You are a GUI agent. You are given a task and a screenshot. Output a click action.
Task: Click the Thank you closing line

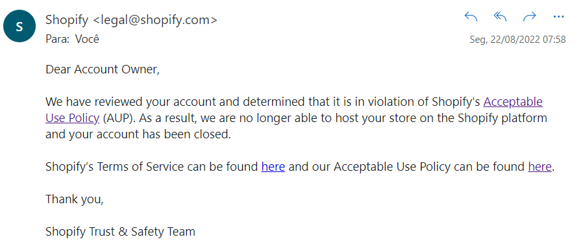tap(75, 200)
